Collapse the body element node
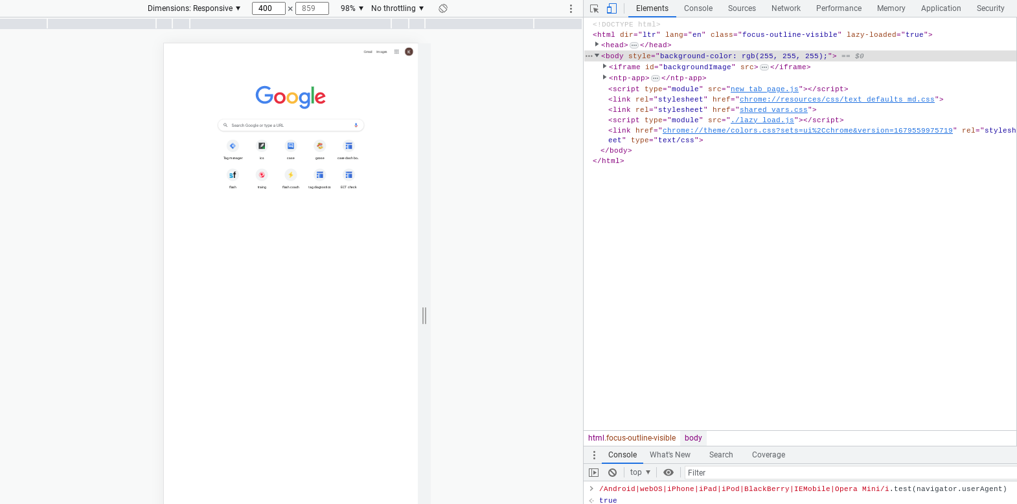The image size is (1017, 504). pyautogui.click(x=597, y=56)
